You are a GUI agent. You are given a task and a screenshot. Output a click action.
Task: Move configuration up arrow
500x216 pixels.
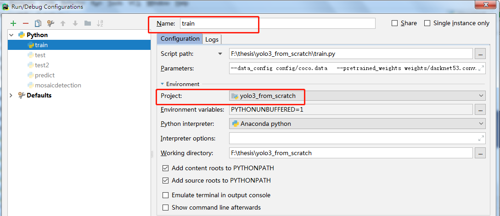(63, 23)
